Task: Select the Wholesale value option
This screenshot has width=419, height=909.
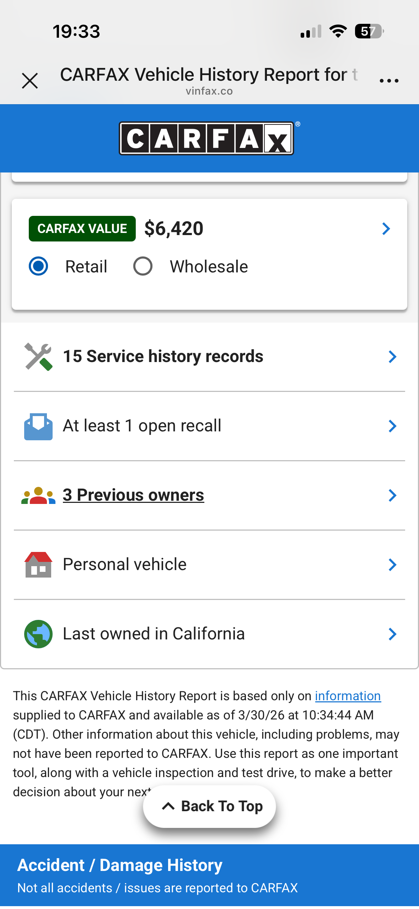Action: pyautogui.click(x=143, y=266)
